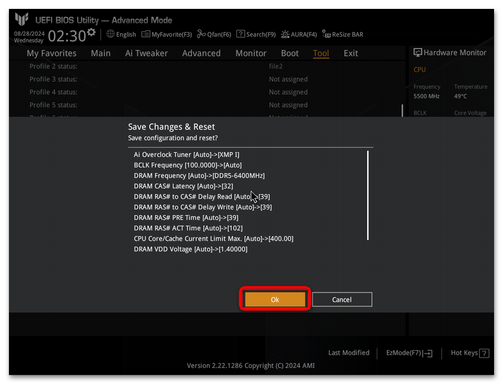Select the DRAM Frequency change entry
503x384 pixels.
coord(199,176)
